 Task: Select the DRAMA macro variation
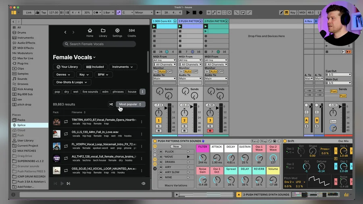coord(170,162)
